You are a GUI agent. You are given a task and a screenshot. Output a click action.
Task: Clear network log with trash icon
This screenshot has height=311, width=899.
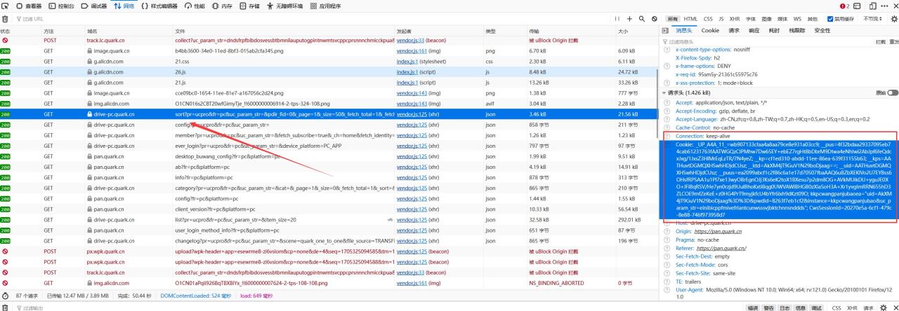[x=6, y=19]
